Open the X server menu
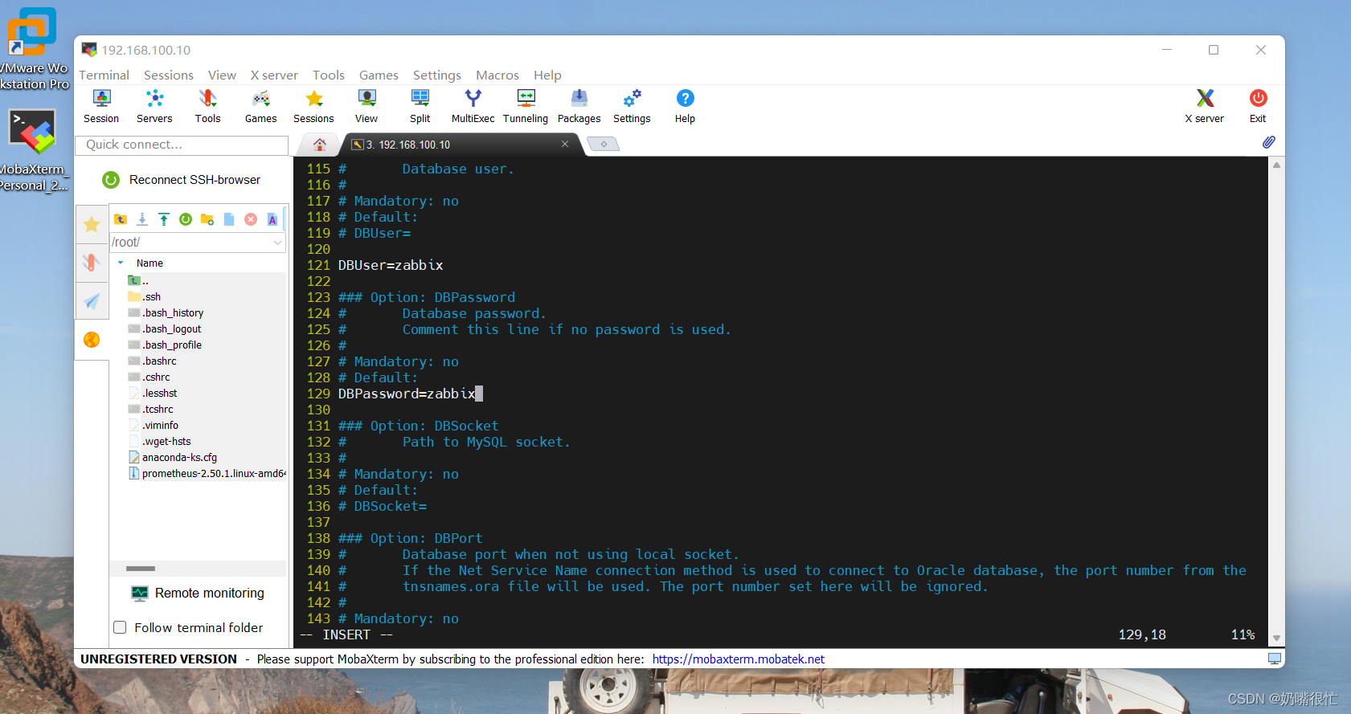 [274, 75]
